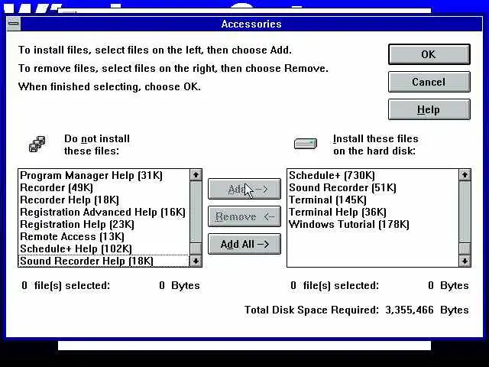Click the Add -> button

click(244, 189)
